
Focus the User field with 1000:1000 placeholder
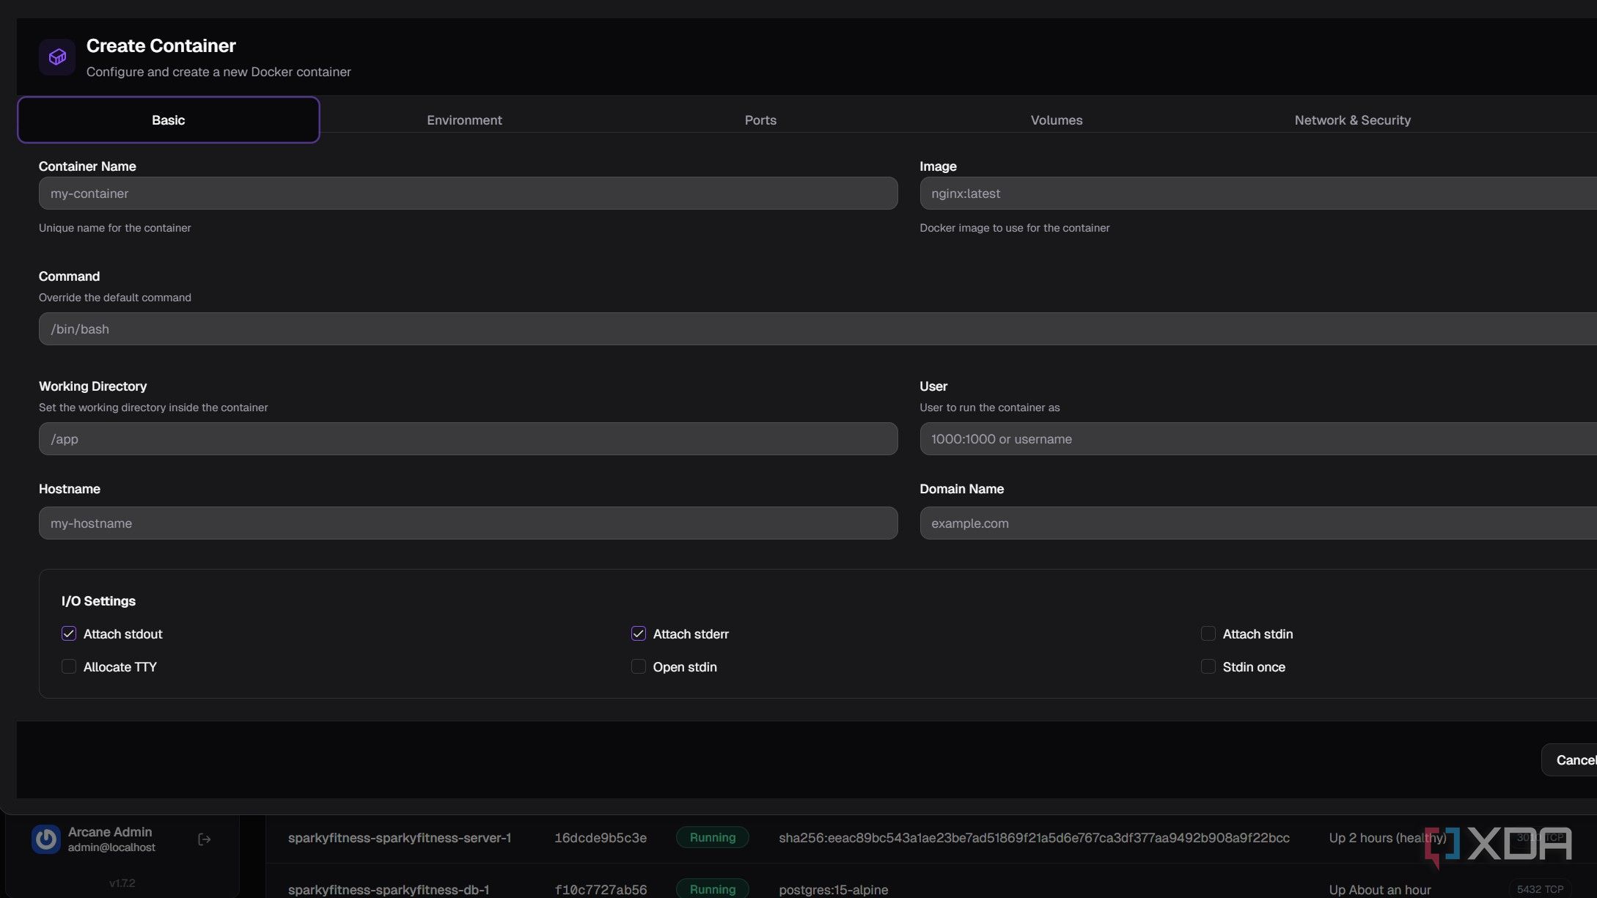click(1258, 439)
